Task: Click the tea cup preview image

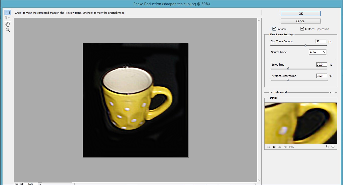Action: [136, 100]
